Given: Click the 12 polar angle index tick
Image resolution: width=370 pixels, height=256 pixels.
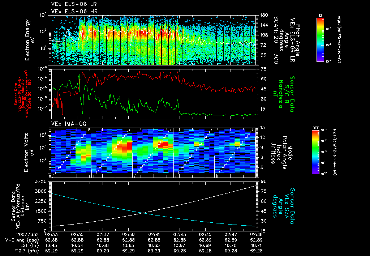Looking at the screenshot, I should (262, 137).
